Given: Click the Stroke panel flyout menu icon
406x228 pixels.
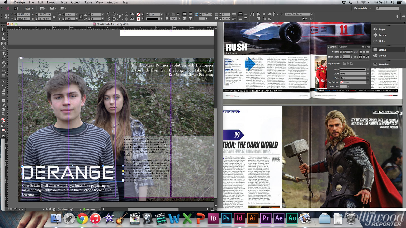Looking at the screenshot, I should (368, 47).
